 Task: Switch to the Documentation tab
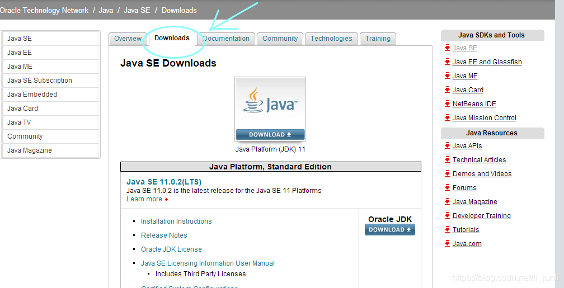226,39
